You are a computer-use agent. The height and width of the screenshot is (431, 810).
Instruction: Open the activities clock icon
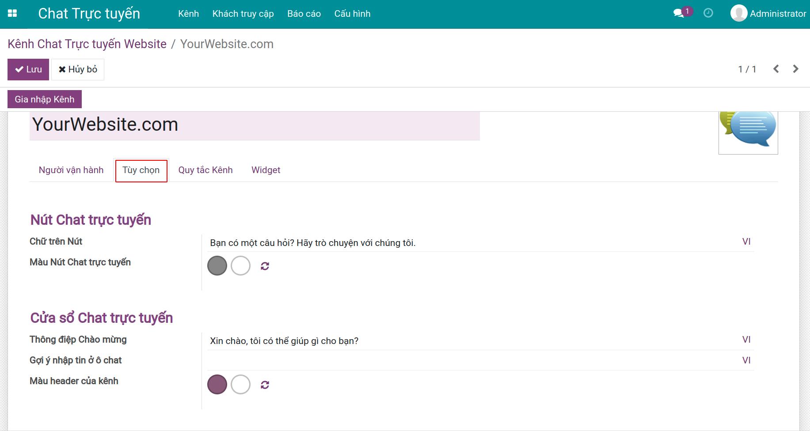pyautogui.click(x=708, y=13)
